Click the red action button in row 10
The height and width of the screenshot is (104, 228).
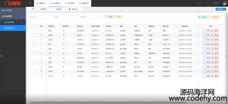pyautogui.click(x=215, y=72)
